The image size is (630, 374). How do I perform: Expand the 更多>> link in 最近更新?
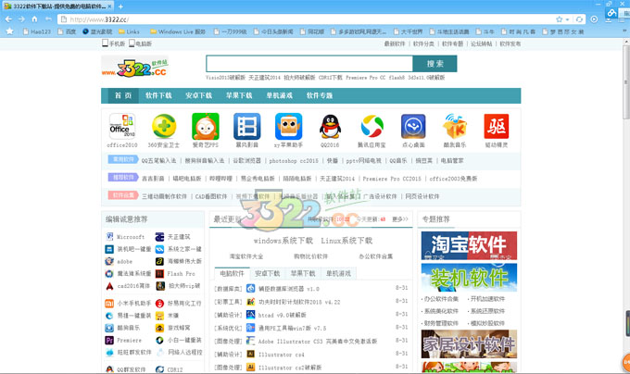[x=399, y=219]
